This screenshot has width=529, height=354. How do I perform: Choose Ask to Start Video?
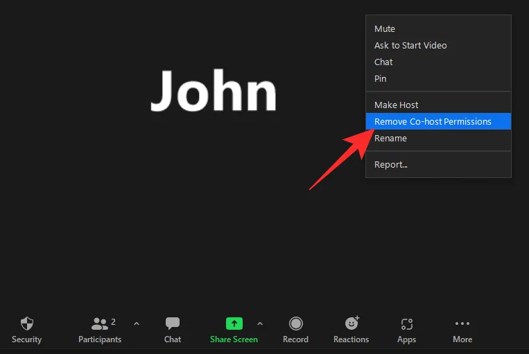click(410, 46)
